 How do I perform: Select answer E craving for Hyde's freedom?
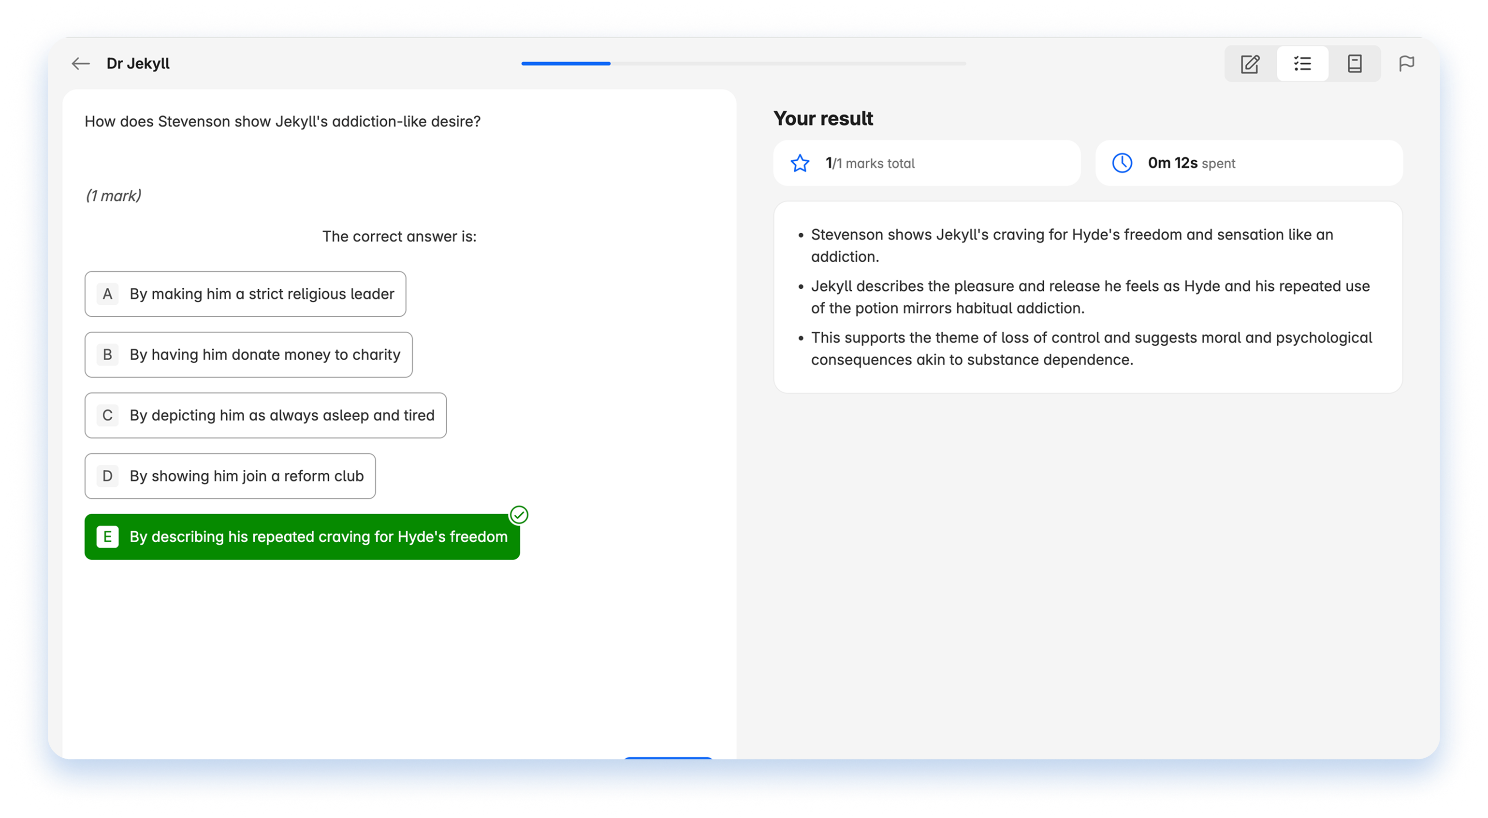pos(302,537)
